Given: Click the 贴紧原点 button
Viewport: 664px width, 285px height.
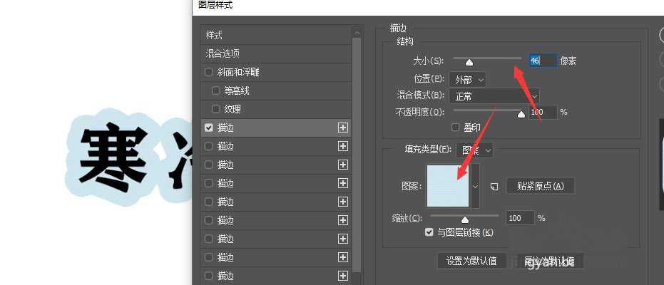Looking at the screenshot, I should [x=540, y=186].
